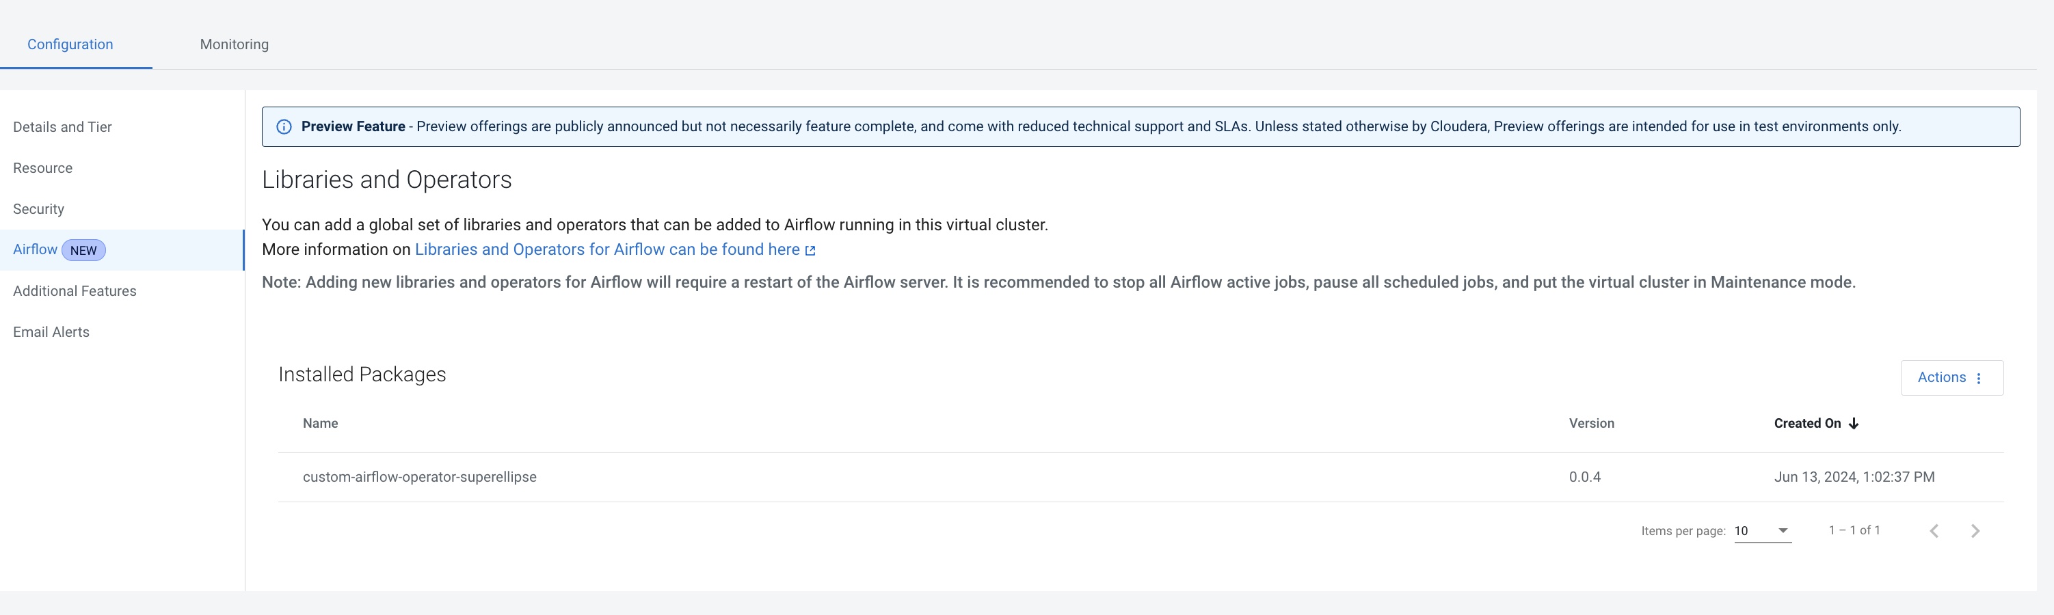
Task: Select the custom-airflow-operator-superellipse package row
Action: [x=419, y=477]
